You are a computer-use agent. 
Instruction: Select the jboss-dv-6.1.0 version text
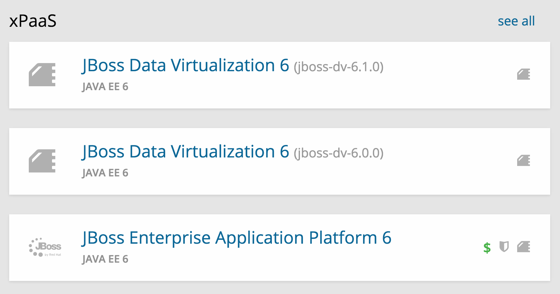339,67
